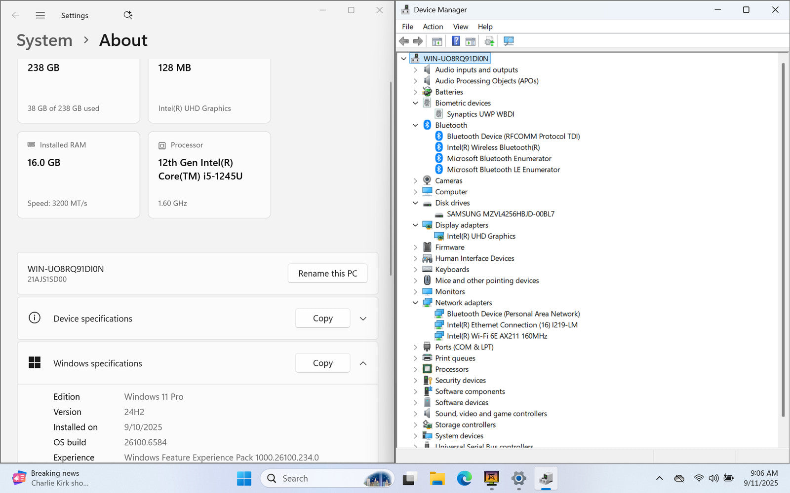Screen dimensions: 790x493
Task: Select SAMSUNG MZVL4256HBJD-00BL7 disk drive
Action: (500, 214)
